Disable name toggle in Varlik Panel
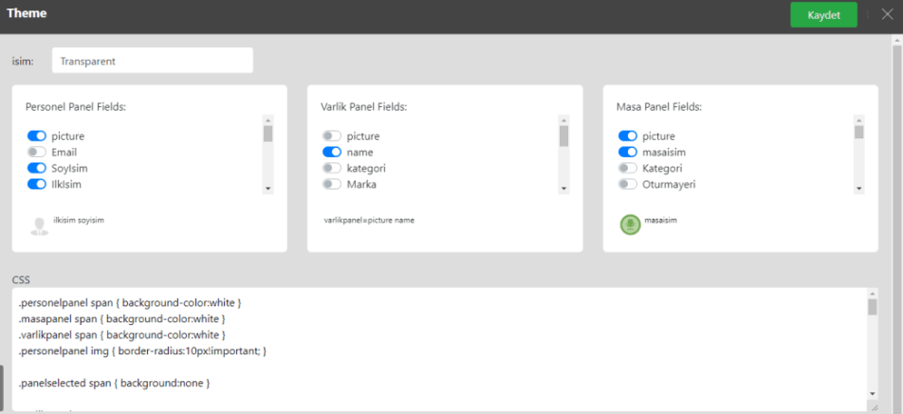This screenshot has width=903, height=414. [332, 153]
